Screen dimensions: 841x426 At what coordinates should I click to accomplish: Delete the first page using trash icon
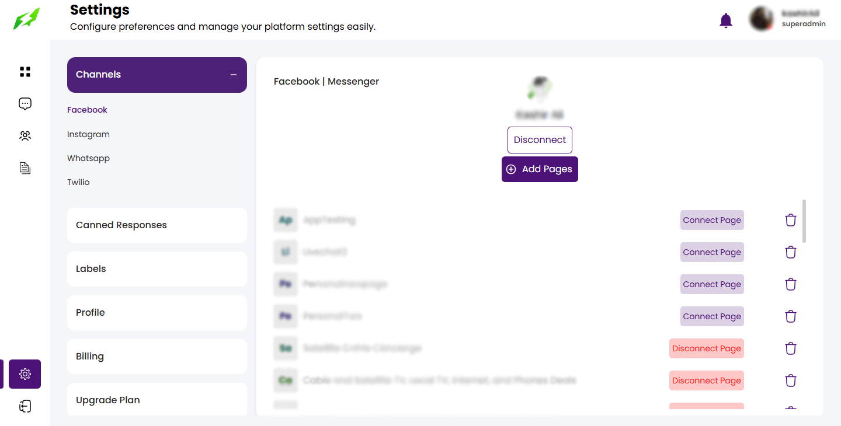pyautogui.click(x=791, y=220)
